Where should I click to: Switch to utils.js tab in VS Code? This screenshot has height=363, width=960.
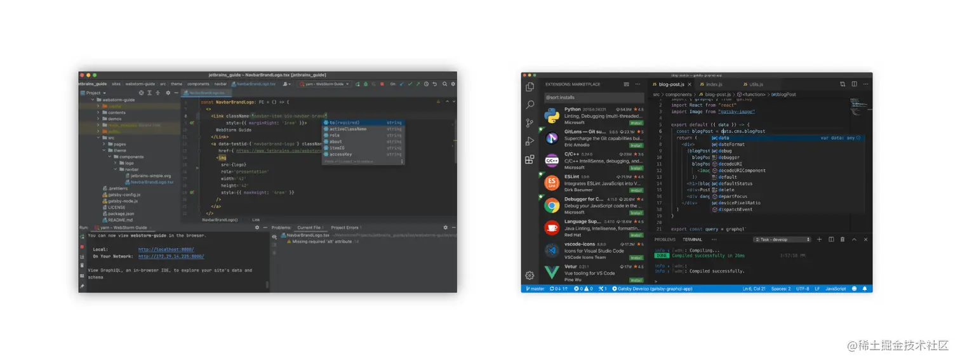pos(752,84)
